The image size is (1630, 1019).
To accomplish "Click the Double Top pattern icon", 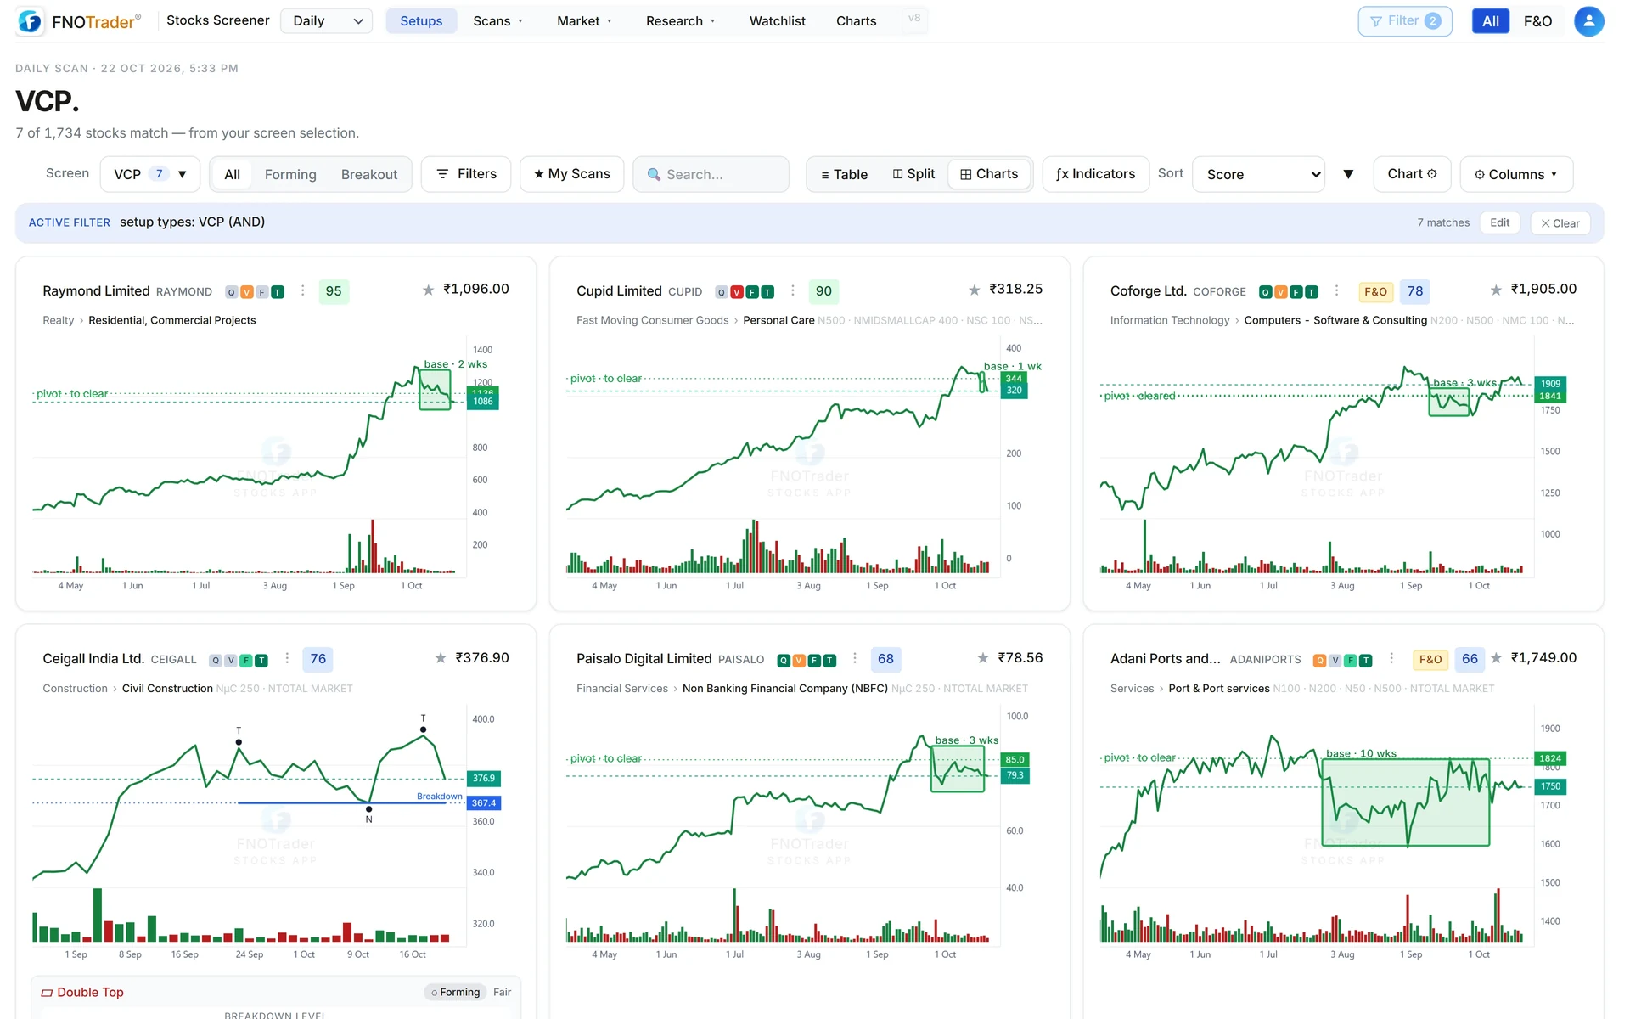I will [x=47, y=993].
